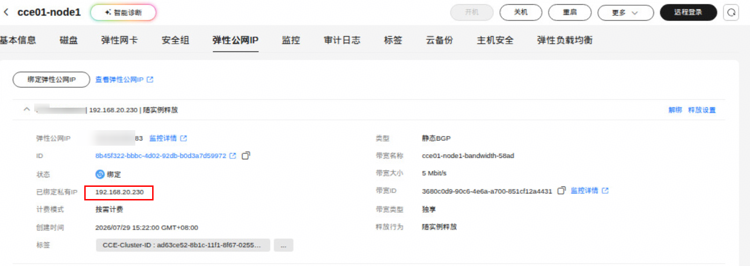Open 监控详情 next to bandwidth ID

(584, 191)
